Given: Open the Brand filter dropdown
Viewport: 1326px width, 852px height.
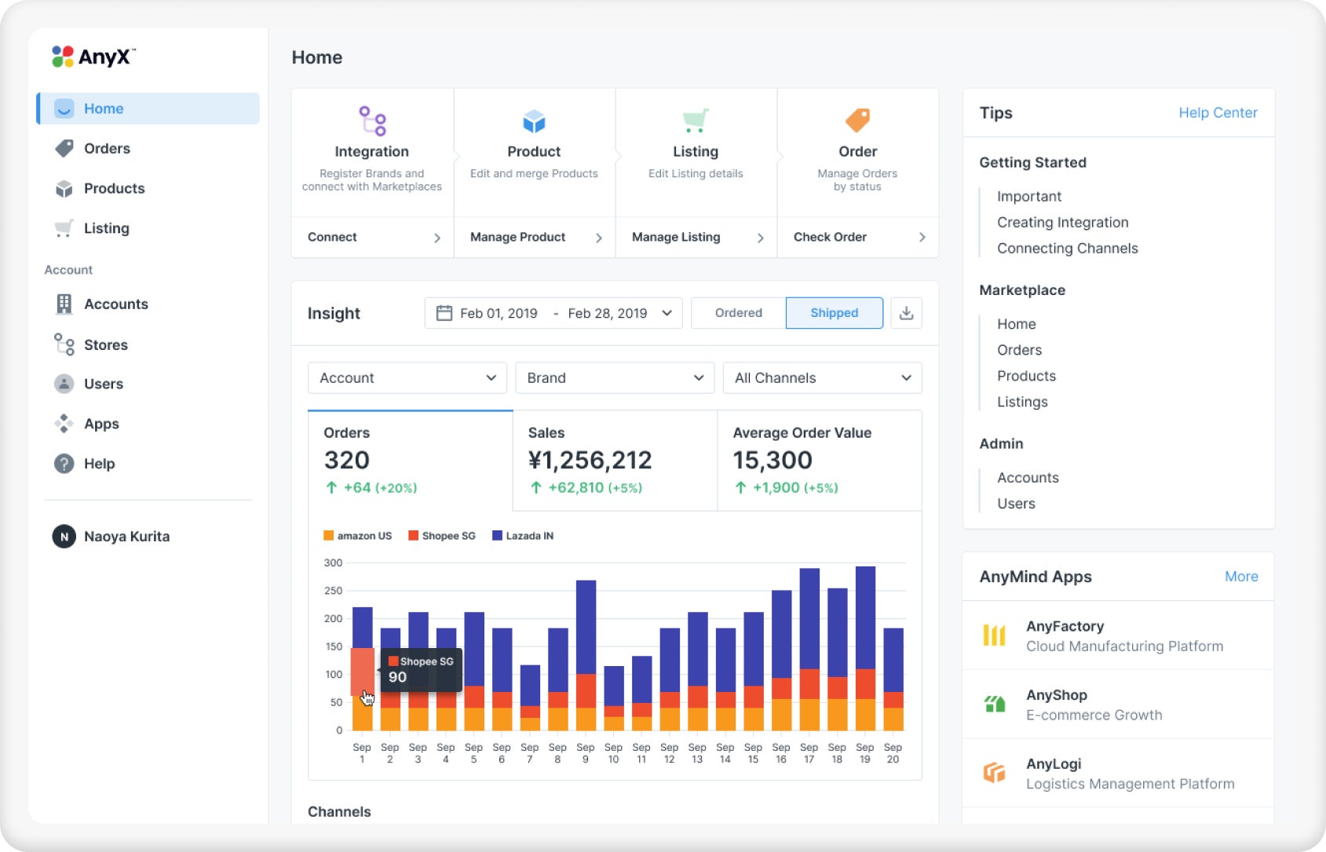Looking at the screenshot, I should pos(615,378).
